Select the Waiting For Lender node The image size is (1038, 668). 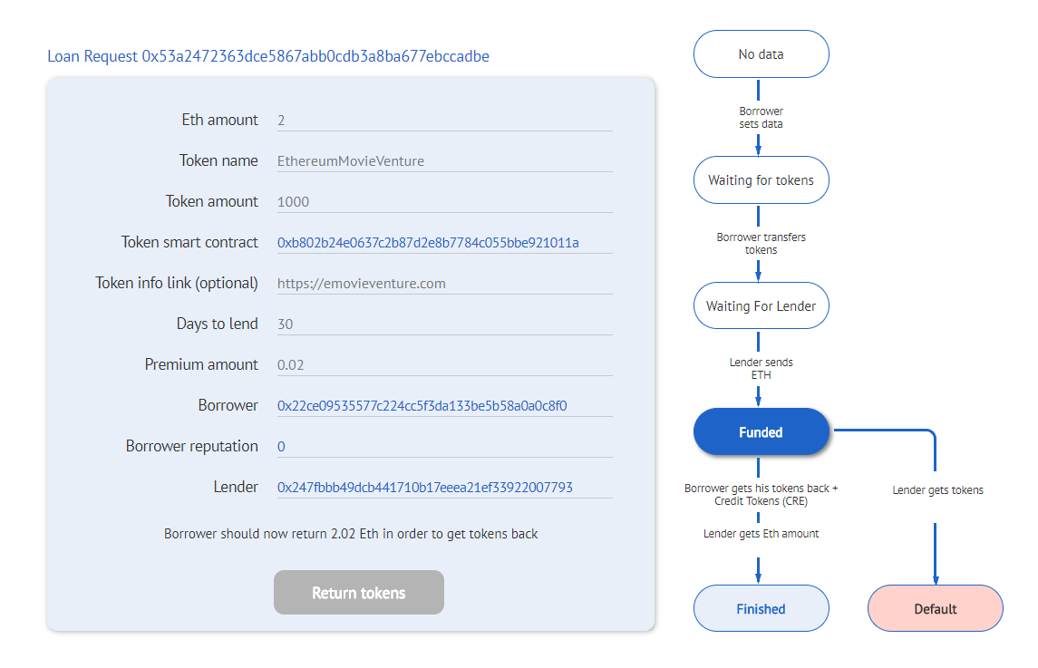tap(762, 305)
